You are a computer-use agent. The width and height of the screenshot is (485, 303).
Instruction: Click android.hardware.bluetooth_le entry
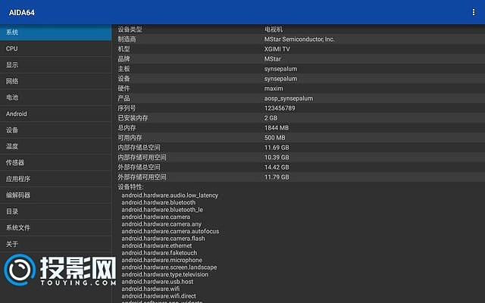coord(162,210)
